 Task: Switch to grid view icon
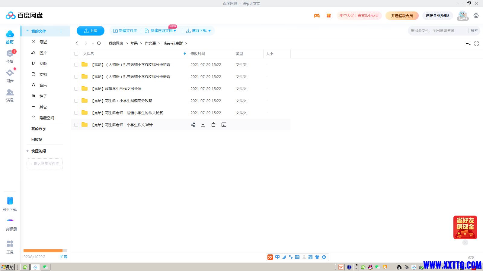(x=477, y=44)
